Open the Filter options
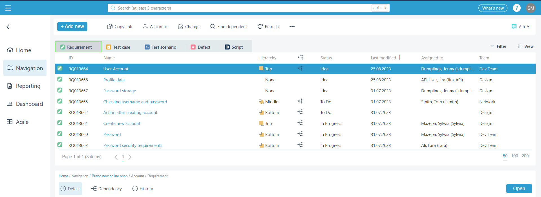The image size is (541, 197). point(498,46)
